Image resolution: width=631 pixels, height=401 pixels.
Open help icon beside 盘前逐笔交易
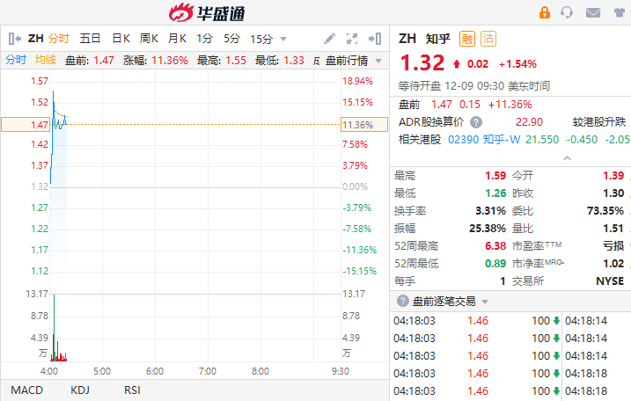click(402, 301)
